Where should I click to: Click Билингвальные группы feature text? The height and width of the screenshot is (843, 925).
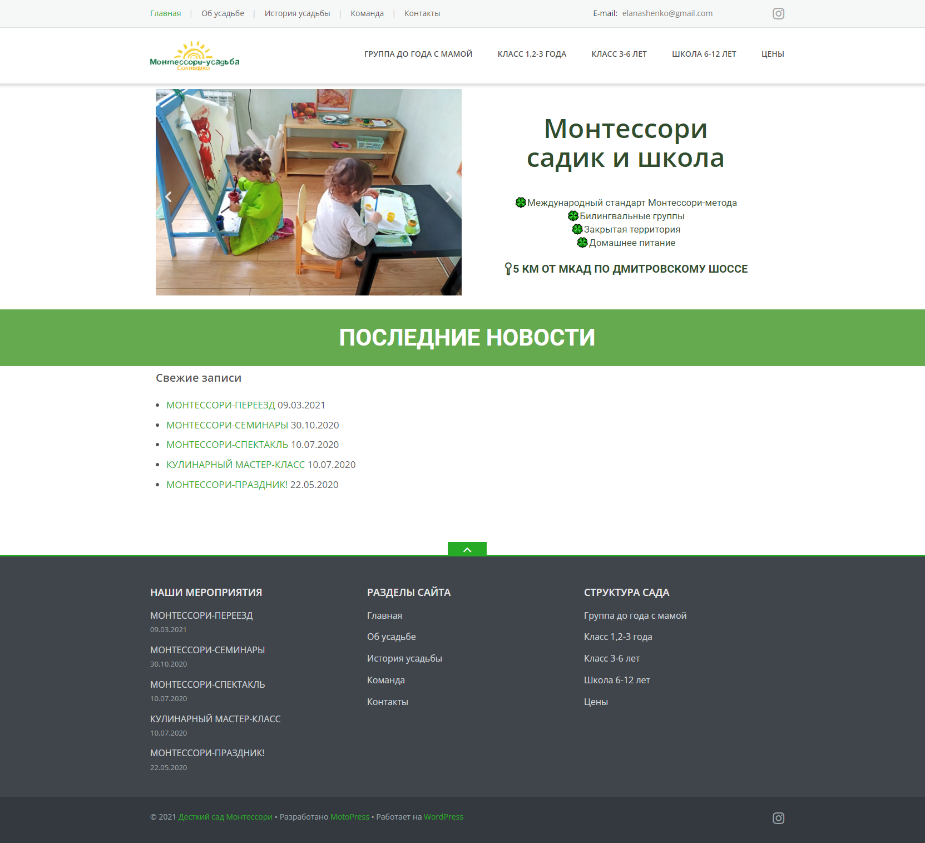click(632, 216)
